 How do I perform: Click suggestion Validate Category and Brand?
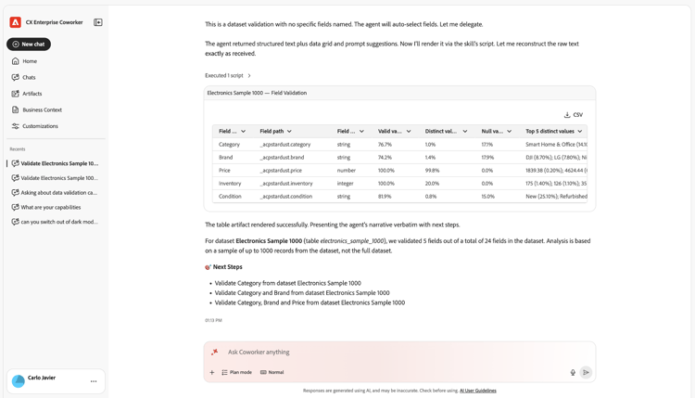point(302,293)
